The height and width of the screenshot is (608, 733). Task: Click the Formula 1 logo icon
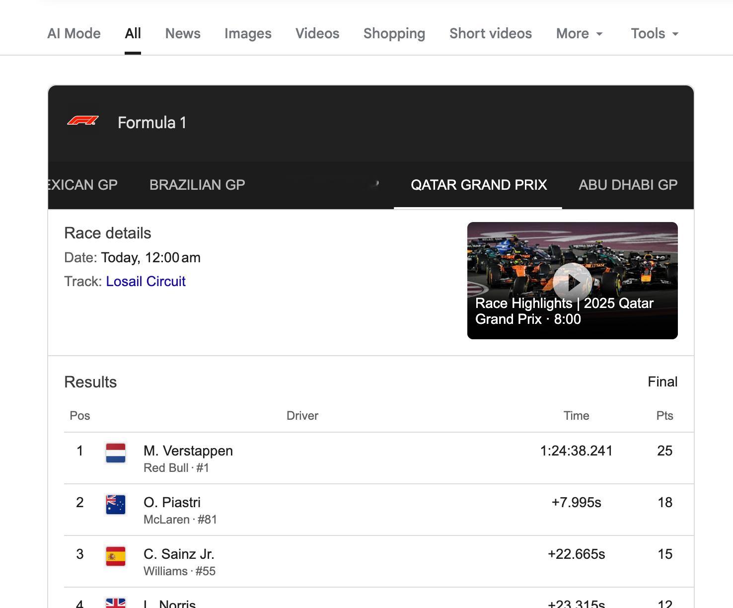tap(83, 121)
